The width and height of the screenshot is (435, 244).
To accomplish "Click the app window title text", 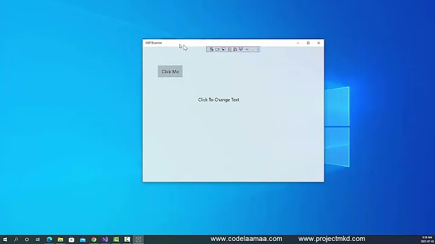I will (153, 43).
